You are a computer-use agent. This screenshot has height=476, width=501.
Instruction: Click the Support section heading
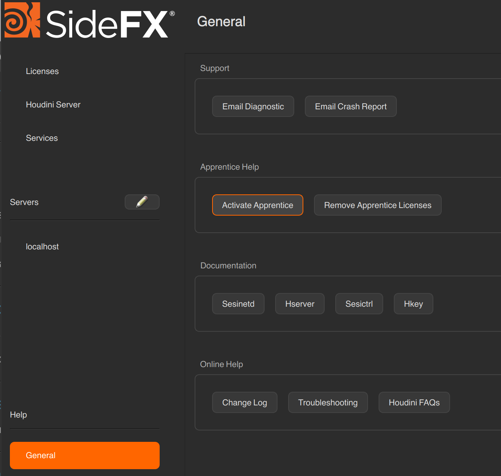tap(215, 68)
